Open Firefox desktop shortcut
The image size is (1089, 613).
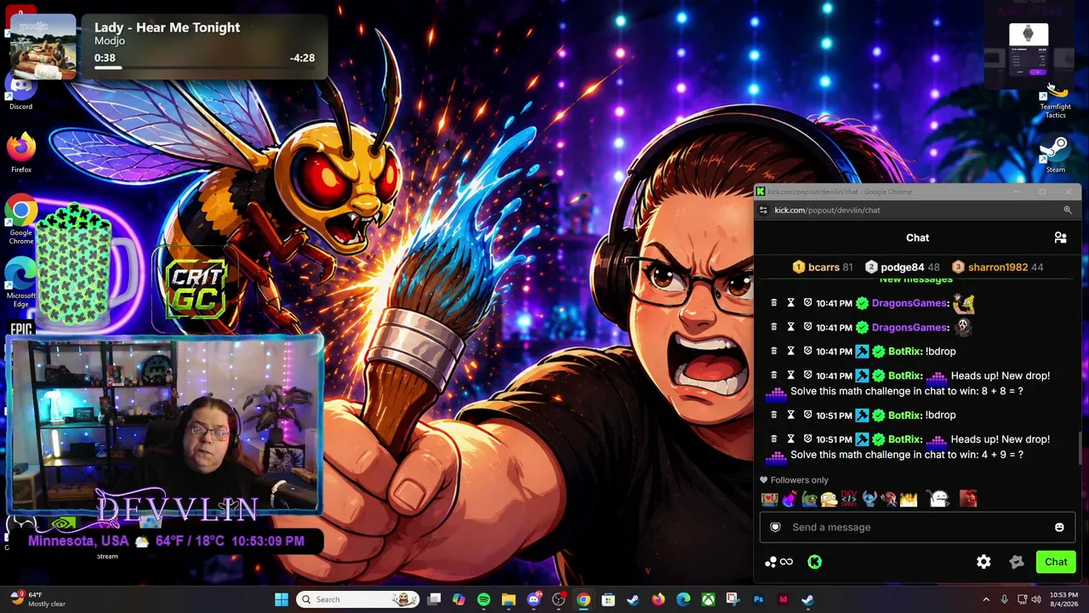click(x=21, y=153)
